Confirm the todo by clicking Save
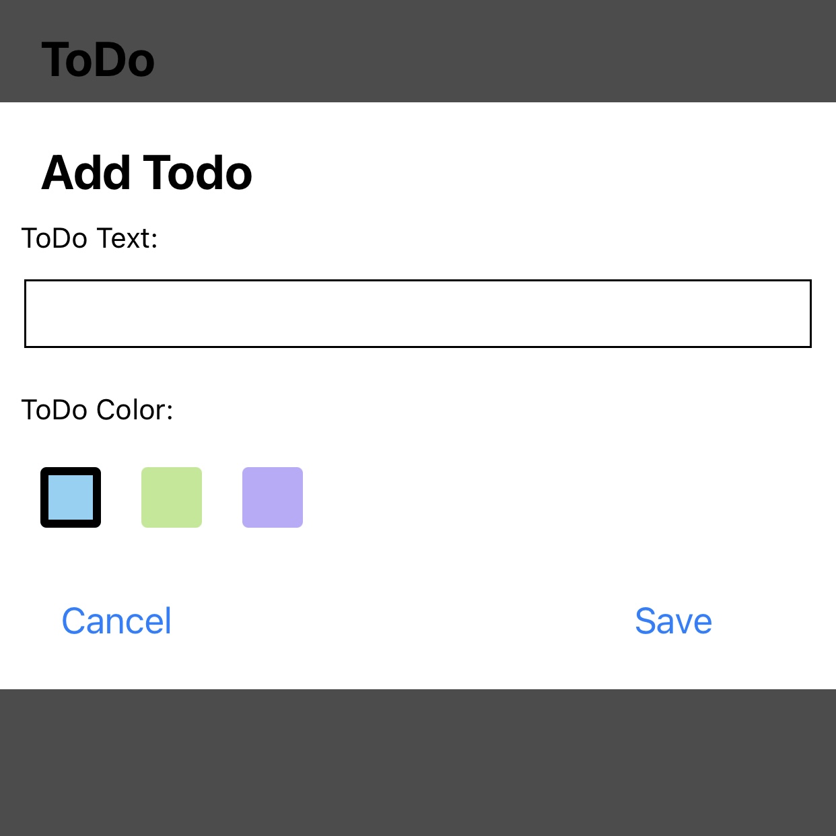Viewport: 836px width, 836px height. (673, 621)
